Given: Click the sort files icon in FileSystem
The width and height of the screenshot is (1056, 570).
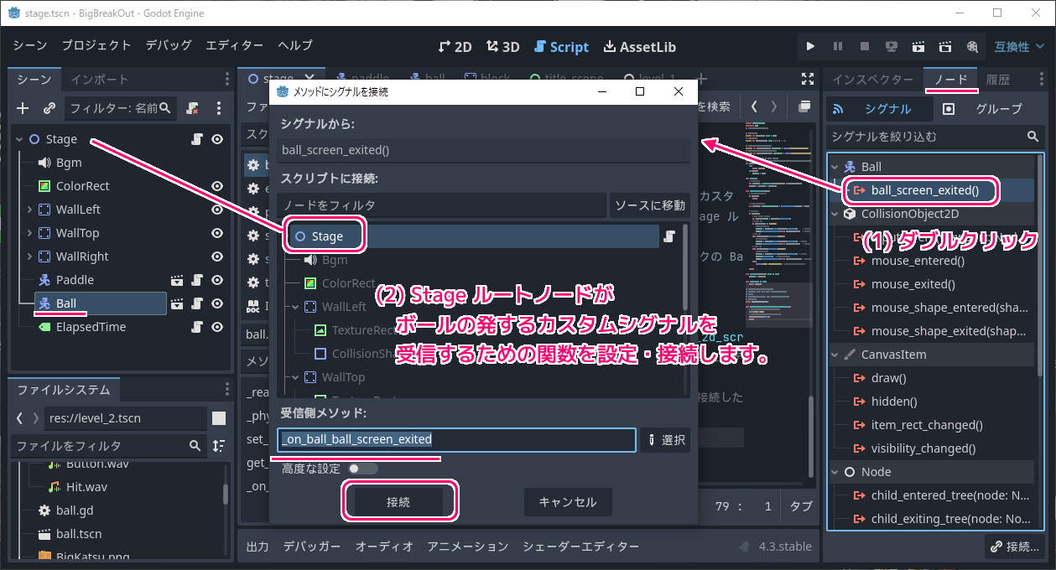Looking at the screenshot, I should 219,446.
